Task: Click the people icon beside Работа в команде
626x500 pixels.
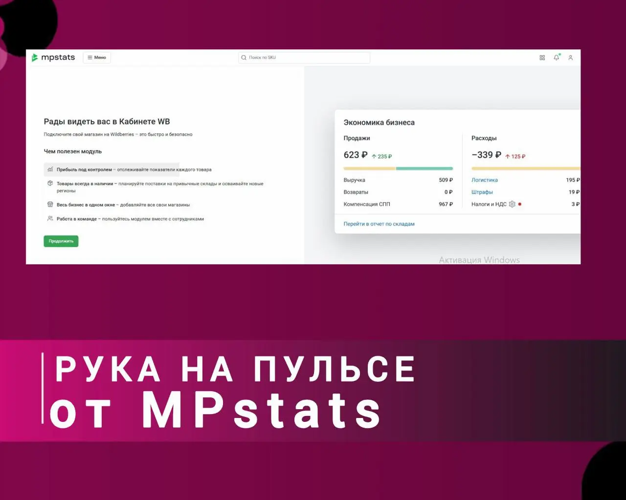Action: [x=50, y=219]
